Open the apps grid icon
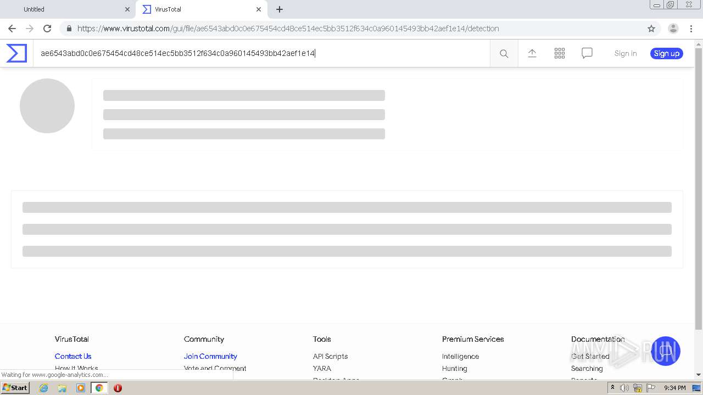Viewport: 703px width, 395px height. click(x=560, y=53)
